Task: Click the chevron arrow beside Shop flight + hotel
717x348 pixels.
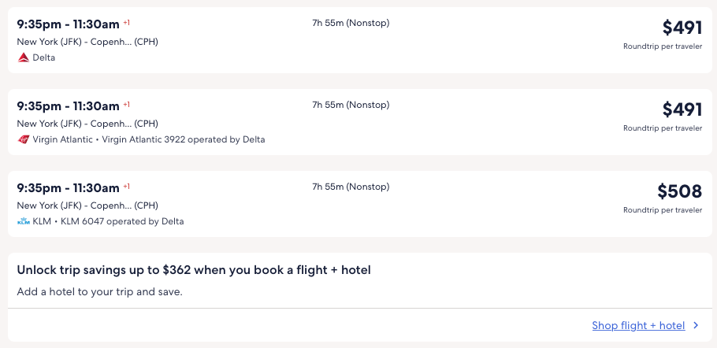Action: pos(695,325)
